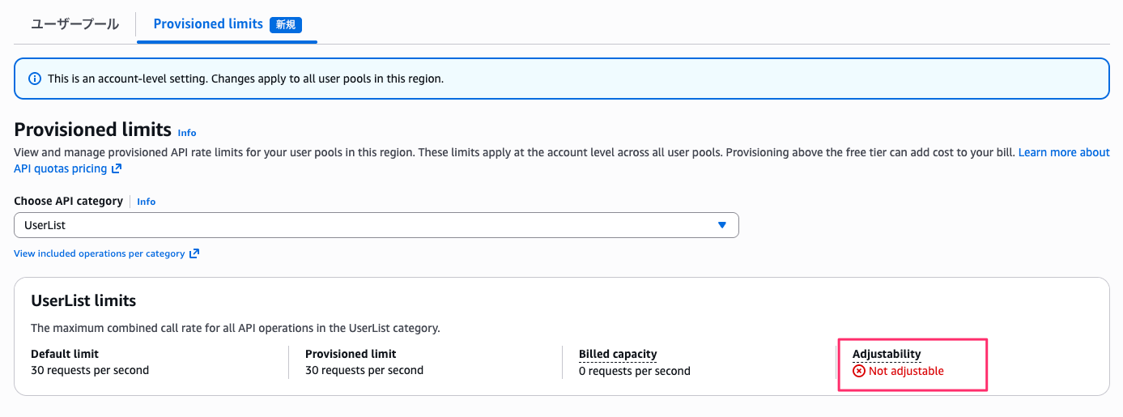1123x417 pixels.
Task: Click the Not adjustable status text
Action: click(906, 371)
